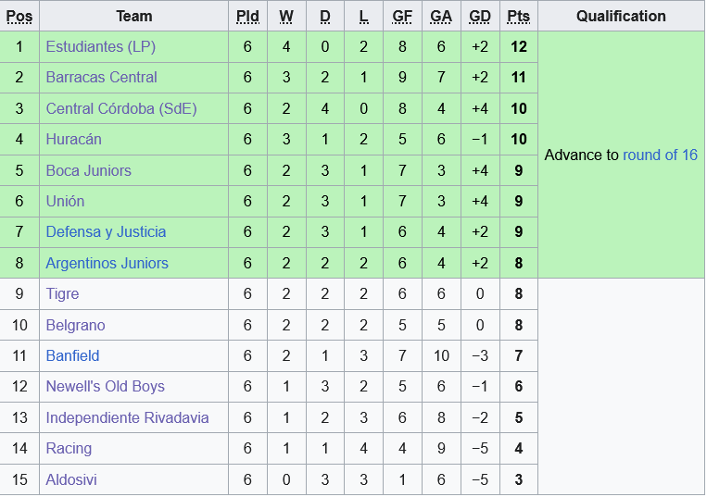
Task: Click the Pos column header
Action: tap(19, 16)
